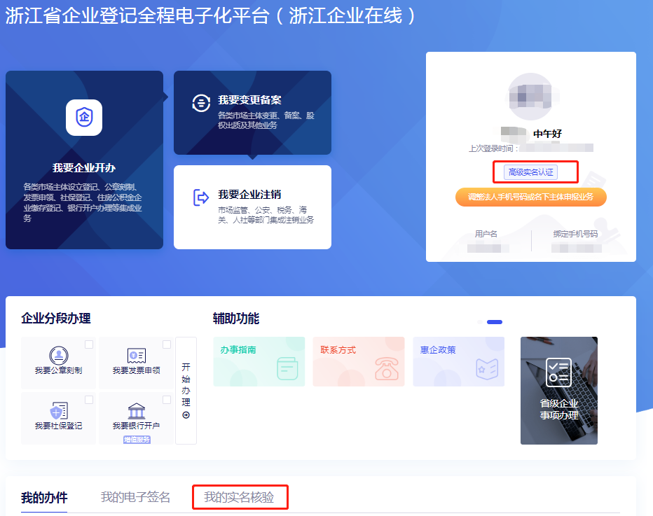Click the wallet icon in 办事指南 card
Viewport: 653px width, 516px height.
(288, 368)
